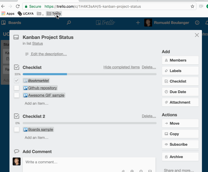
Task: Expand Share and more options
Action: click(179, 170)
